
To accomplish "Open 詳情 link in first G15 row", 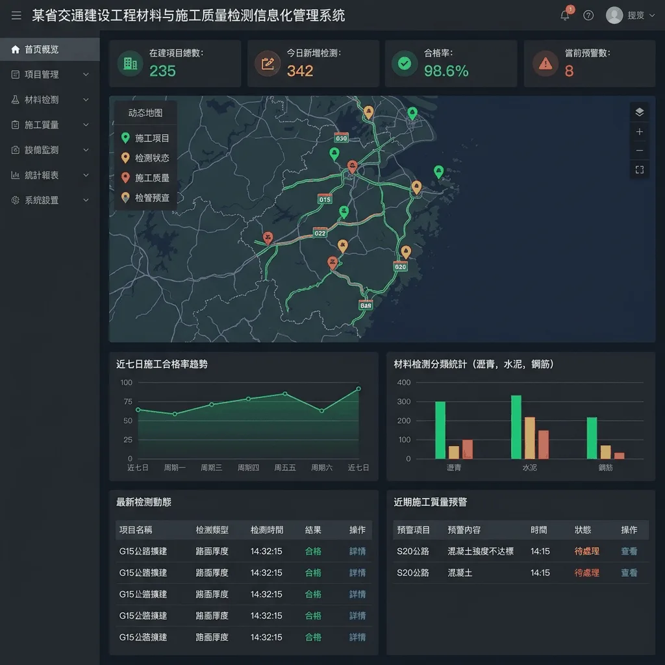I will [357, 551].
